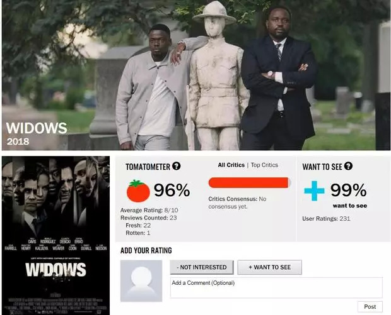Click the 99% want to see score

tap(348, 190)
